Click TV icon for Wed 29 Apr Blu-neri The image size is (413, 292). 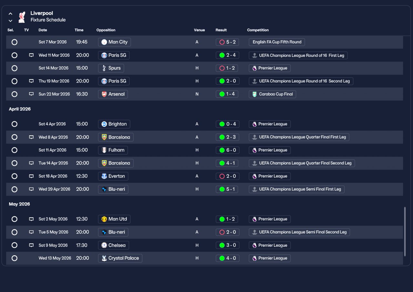(31, 189)
